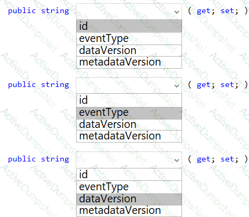249x217 pixels.
Task: Choose 'id' option in third dropdown list
Action: [129, 174]
